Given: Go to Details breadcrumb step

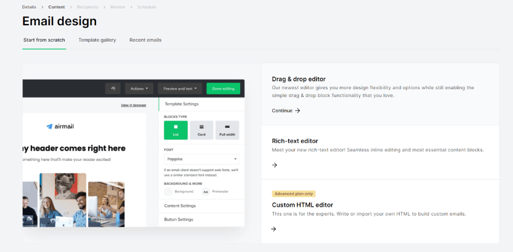Looking at the screenshot, I should point(29,7).
